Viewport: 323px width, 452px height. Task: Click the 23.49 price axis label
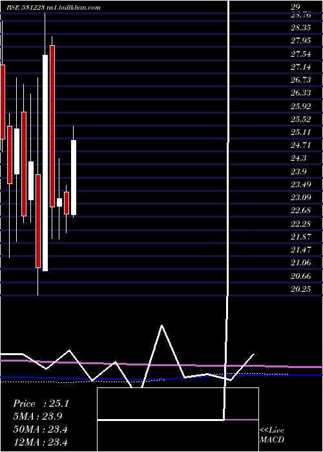coord(301,184)
